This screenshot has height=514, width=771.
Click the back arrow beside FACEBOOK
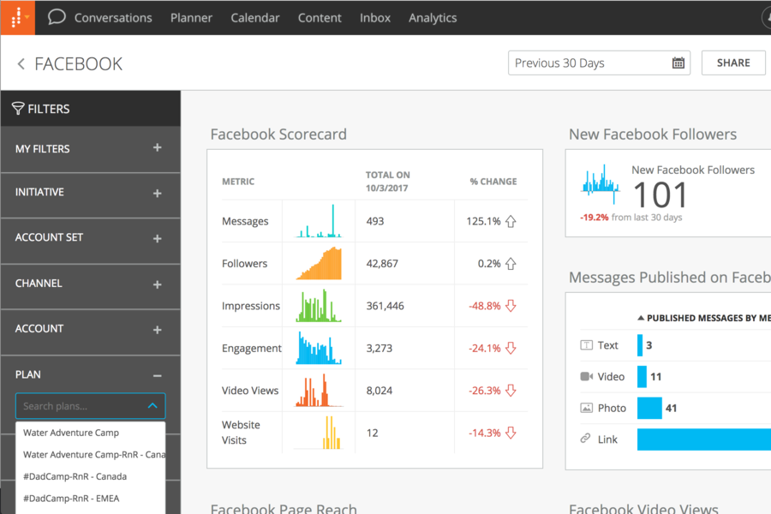point(21,63)
